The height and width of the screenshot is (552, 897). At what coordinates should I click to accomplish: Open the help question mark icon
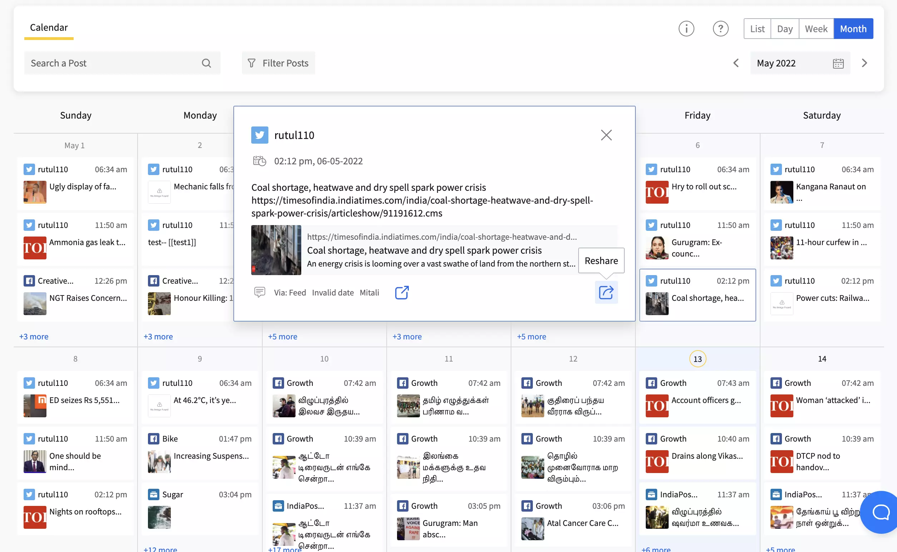pyautogui.click(x=720, y=29)
